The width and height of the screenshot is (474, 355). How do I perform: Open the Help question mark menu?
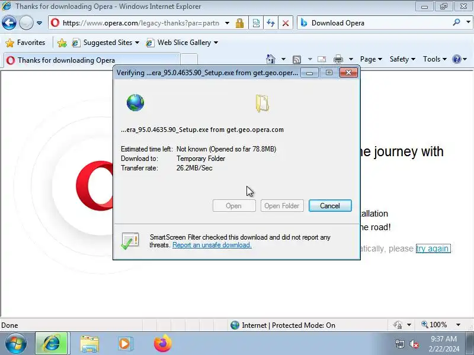pyautogui.click(x=459, y=59)
